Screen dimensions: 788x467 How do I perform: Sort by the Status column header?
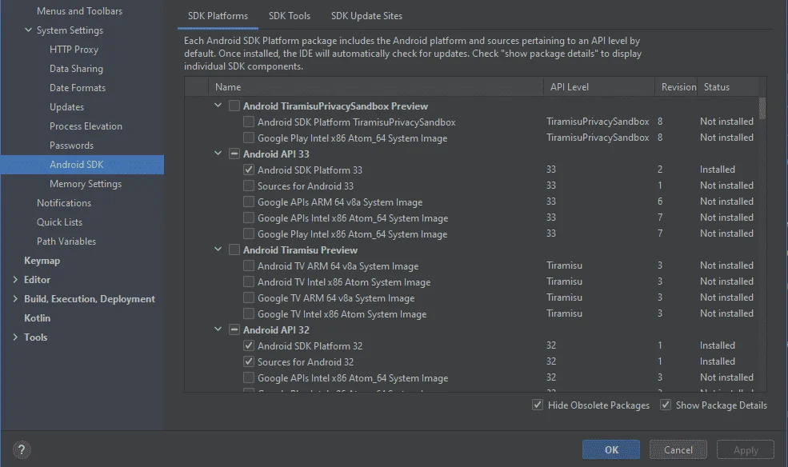728,87
